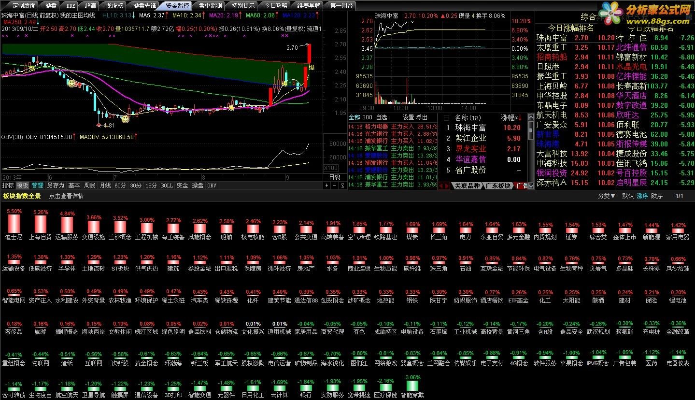Select 涨序 sort order
695x400 pixels.
642,196
